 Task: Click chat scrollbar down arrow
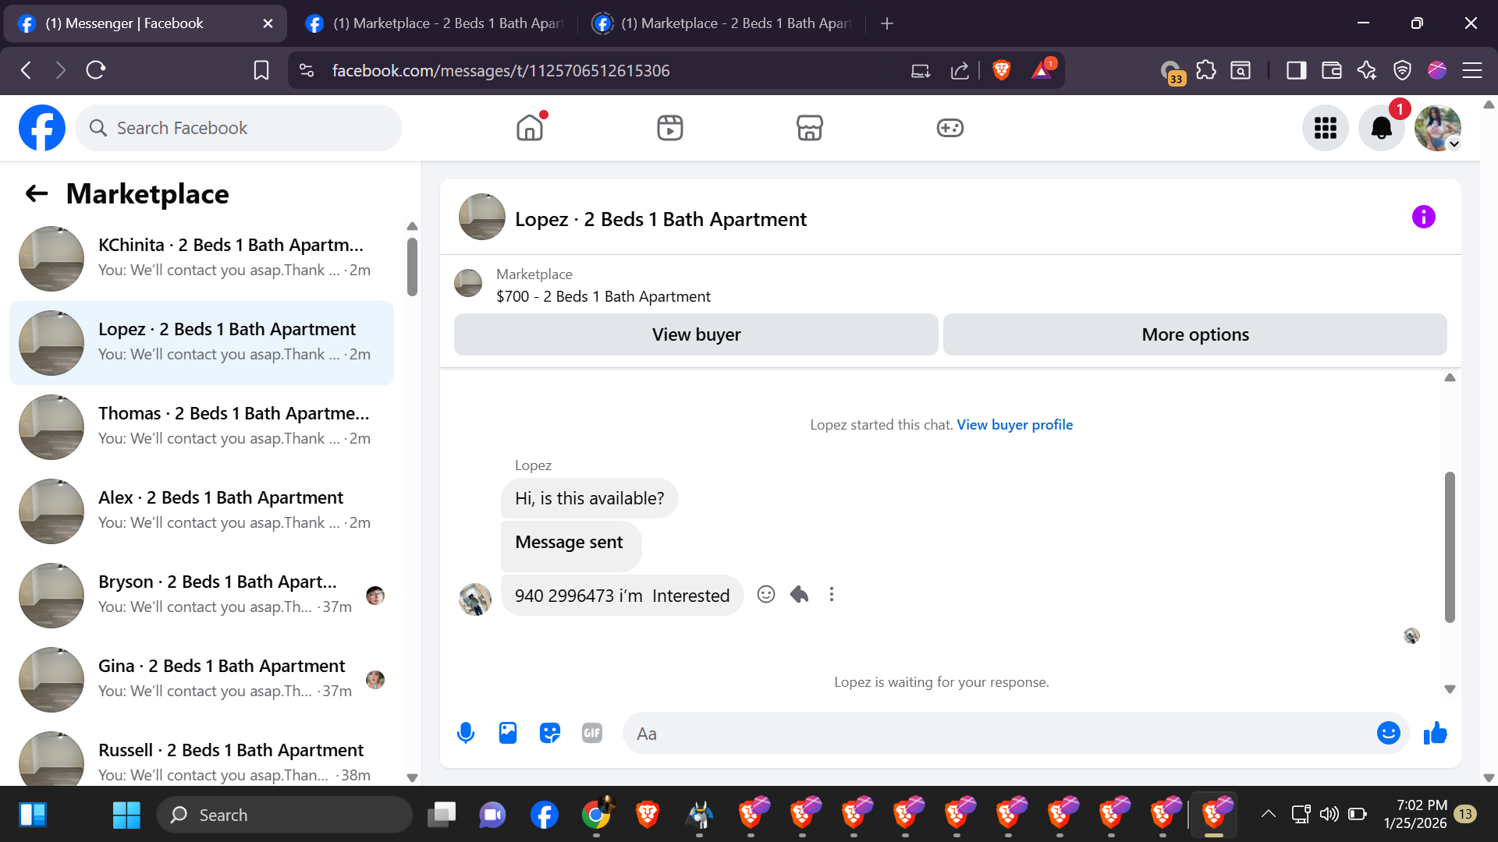(1450, 689)
